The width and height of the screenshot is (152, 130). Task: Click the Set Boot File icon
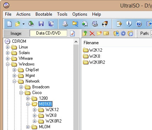tap(130, 33)
